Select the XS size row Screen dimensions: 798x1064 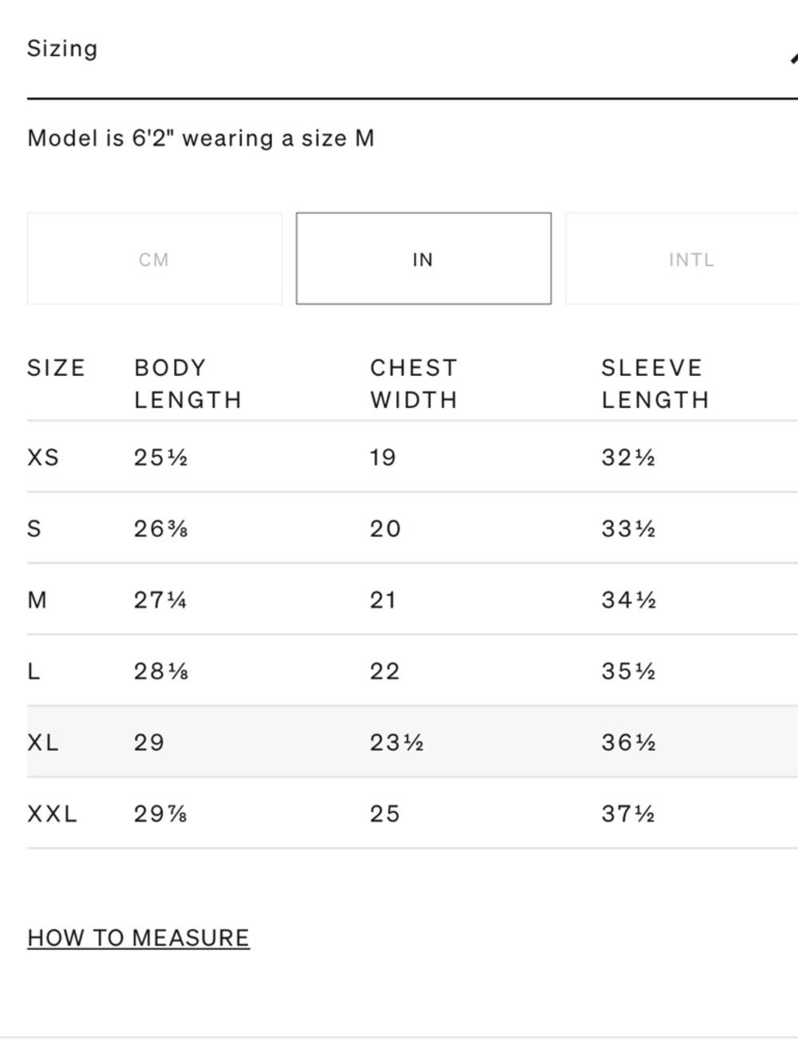(x=413, y=457)
